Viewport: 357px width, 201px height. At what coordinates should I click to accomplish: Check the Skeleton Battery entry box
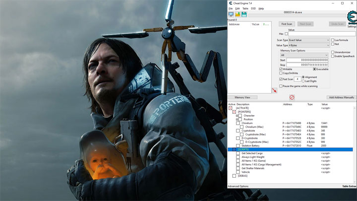click(238, 145)
